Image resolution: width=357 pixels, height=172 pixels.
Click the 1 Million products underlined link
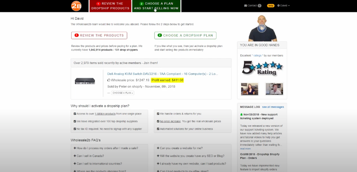pos(105,114)
